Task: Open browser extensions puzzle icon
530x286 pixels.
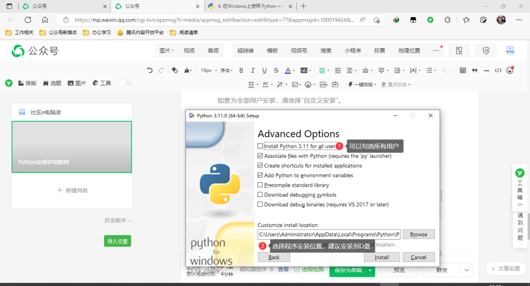Action: pyautogui.click(x=448, y=20)
